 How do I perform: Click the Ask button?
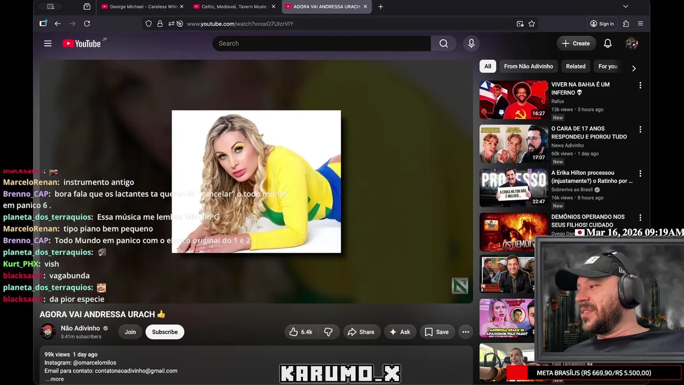coord(400,332)
